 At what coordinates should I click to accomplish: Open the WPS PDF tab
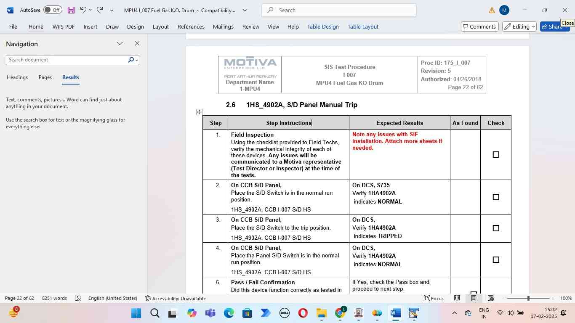click(64, 26)
